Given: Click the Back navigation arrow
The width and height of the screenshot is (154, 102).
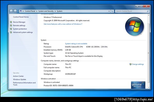Looking at the screenshot, I should pos(11,11).
